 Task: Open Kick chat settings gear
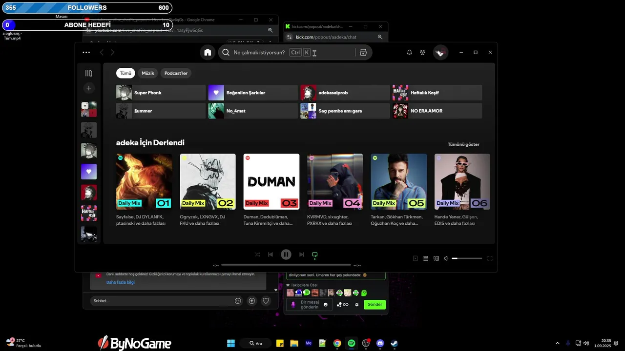(x=357, y=305)
